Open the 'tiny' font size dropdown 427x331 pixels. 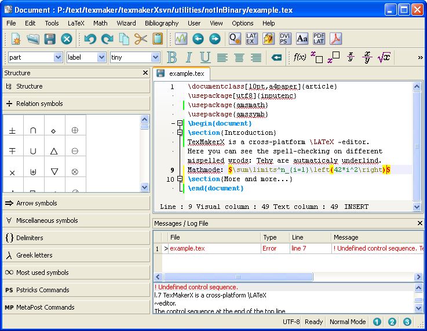tap(155, 57)
